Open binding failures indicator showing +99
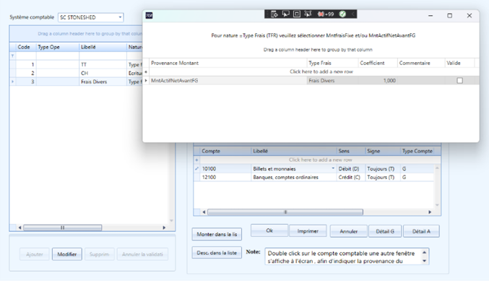This screenshot has height=281, width=489. point(325,14)
